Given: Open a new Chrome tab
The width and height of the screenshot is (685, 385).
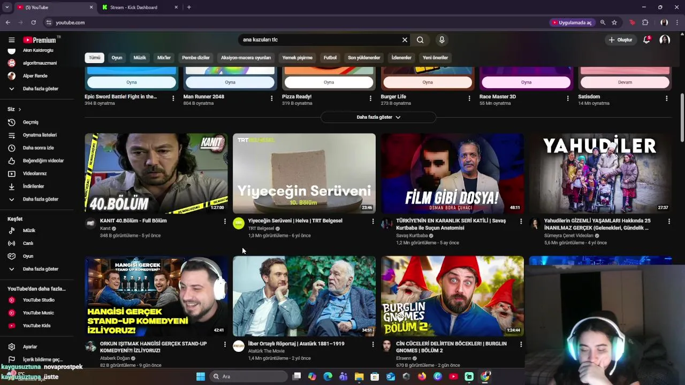Looking at the screenshot, I should point(189,7).
